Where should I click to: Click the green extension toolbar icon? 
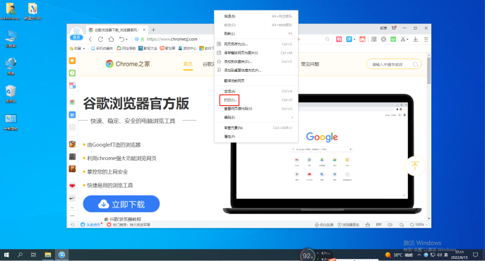[x=393, y=40]
